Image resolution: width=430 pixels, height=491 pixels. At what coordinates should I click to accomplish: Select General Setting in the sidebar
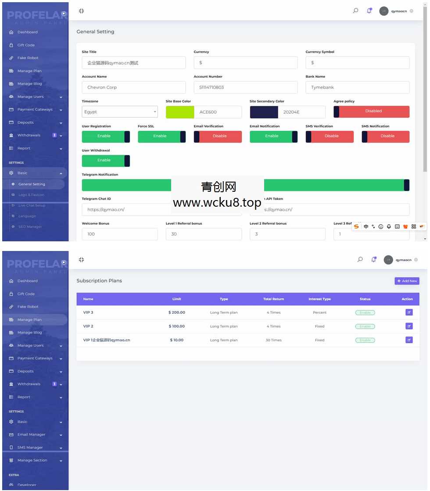coord(33,184)
